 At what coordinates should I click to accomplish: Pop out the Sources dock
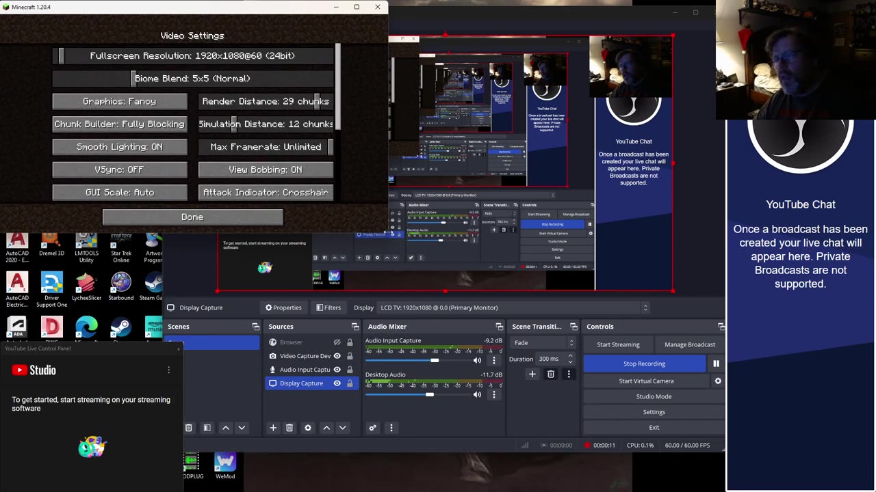(355, 327)
